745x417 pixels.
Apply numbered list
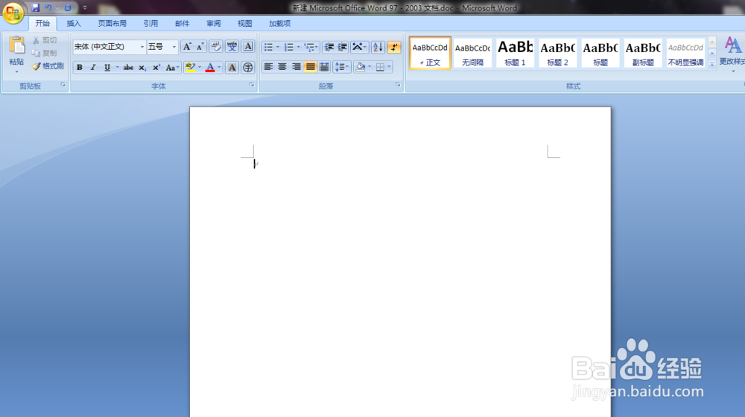tap(289, 47)
